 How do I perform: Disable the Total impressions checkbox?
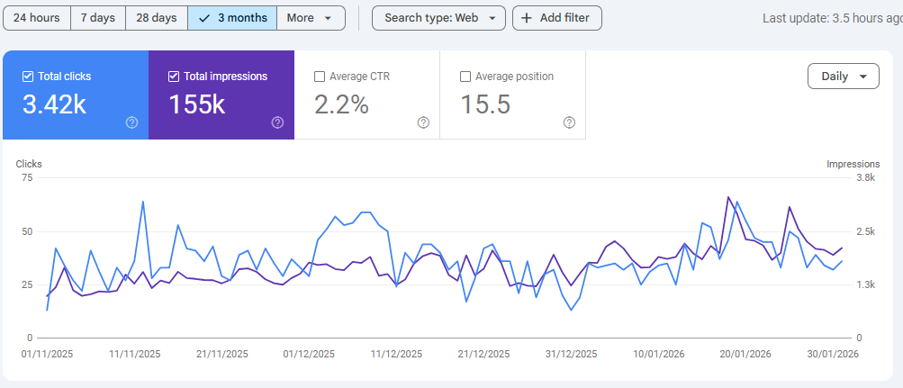tap(174, 77)
